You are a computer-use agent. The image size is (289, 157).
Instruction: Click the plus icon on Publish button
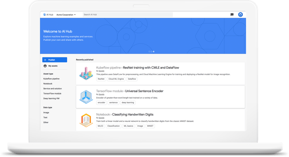[x=45, y=60]
